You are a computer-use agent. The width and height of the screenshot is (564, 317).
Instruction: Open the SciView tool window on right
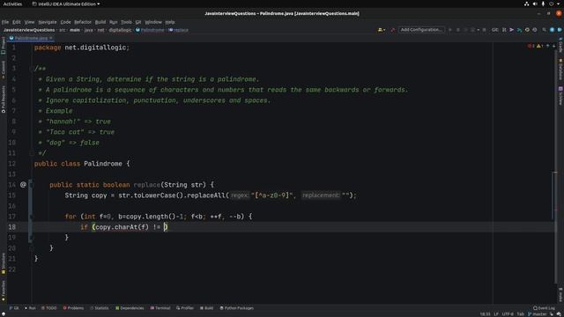(x=560, y=96)
